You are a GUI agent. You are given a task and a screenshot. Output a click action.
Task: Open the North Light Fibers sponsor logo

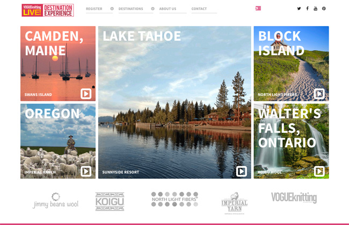pyautogui.click(x=174, y=199)
